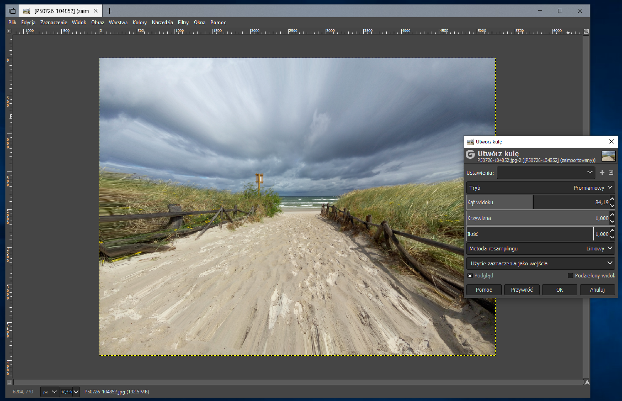Screen dimensions: 622x401
Task: Open the px unit dropdown in status bar
Action: click(50, 392)
